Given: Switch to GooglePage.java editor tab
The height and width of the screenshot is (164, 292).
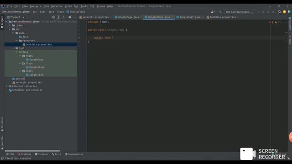Looking at the screenshot, I should (128, 17).
